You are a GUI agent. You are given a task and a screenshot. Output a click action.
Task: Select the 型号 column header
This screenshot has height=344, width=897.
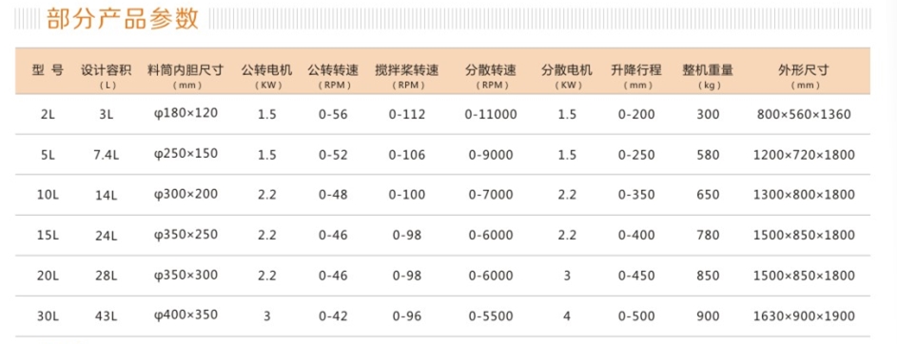pyautogui.click(x=49, y=71)
